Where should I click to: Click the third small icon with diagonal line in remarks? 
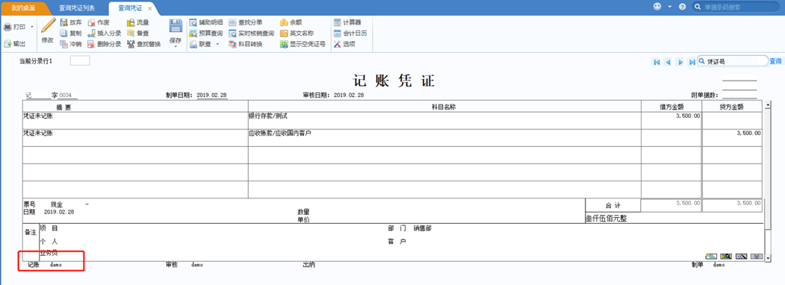click(x=742, y=256)
